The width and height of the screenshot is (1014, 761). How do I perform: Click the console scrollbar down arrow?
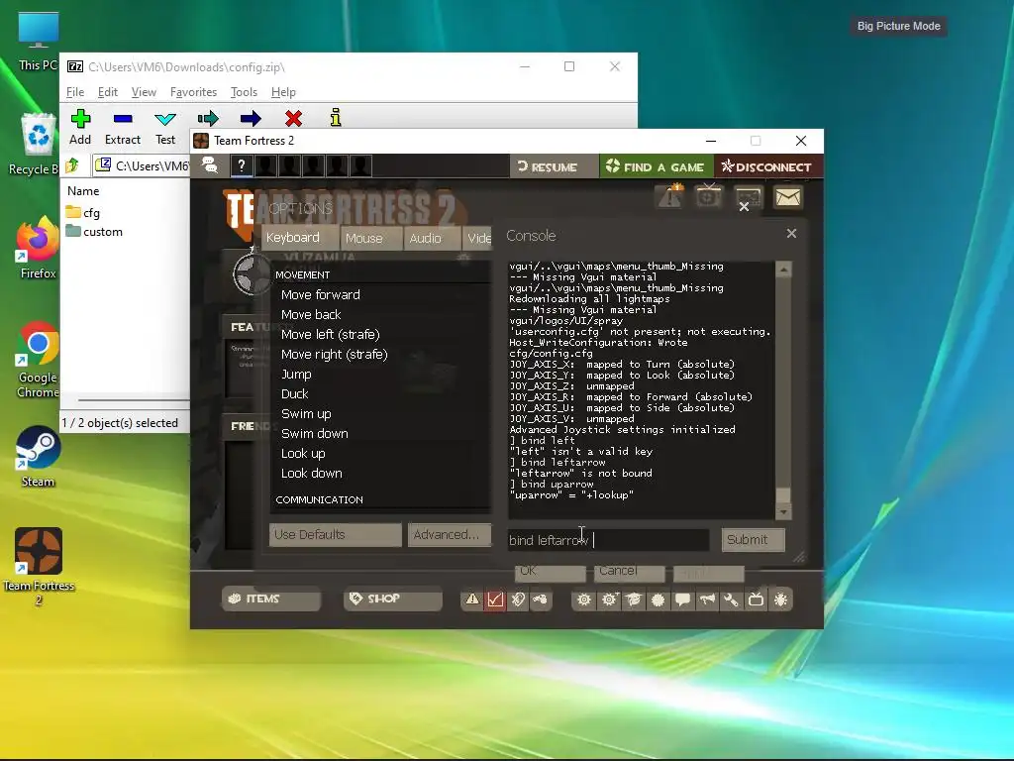[x=783, y=512]
